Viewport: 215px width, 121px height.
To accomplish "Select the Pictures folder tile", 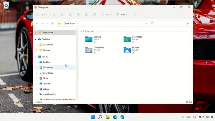I will [x=131, y=50].
